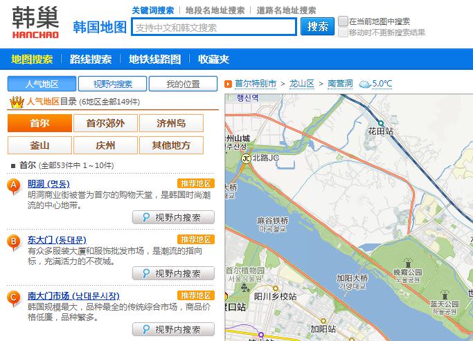Screen dimensions: 473x341
Task: Click the 韩国地图 title
Action: (100, 27)
